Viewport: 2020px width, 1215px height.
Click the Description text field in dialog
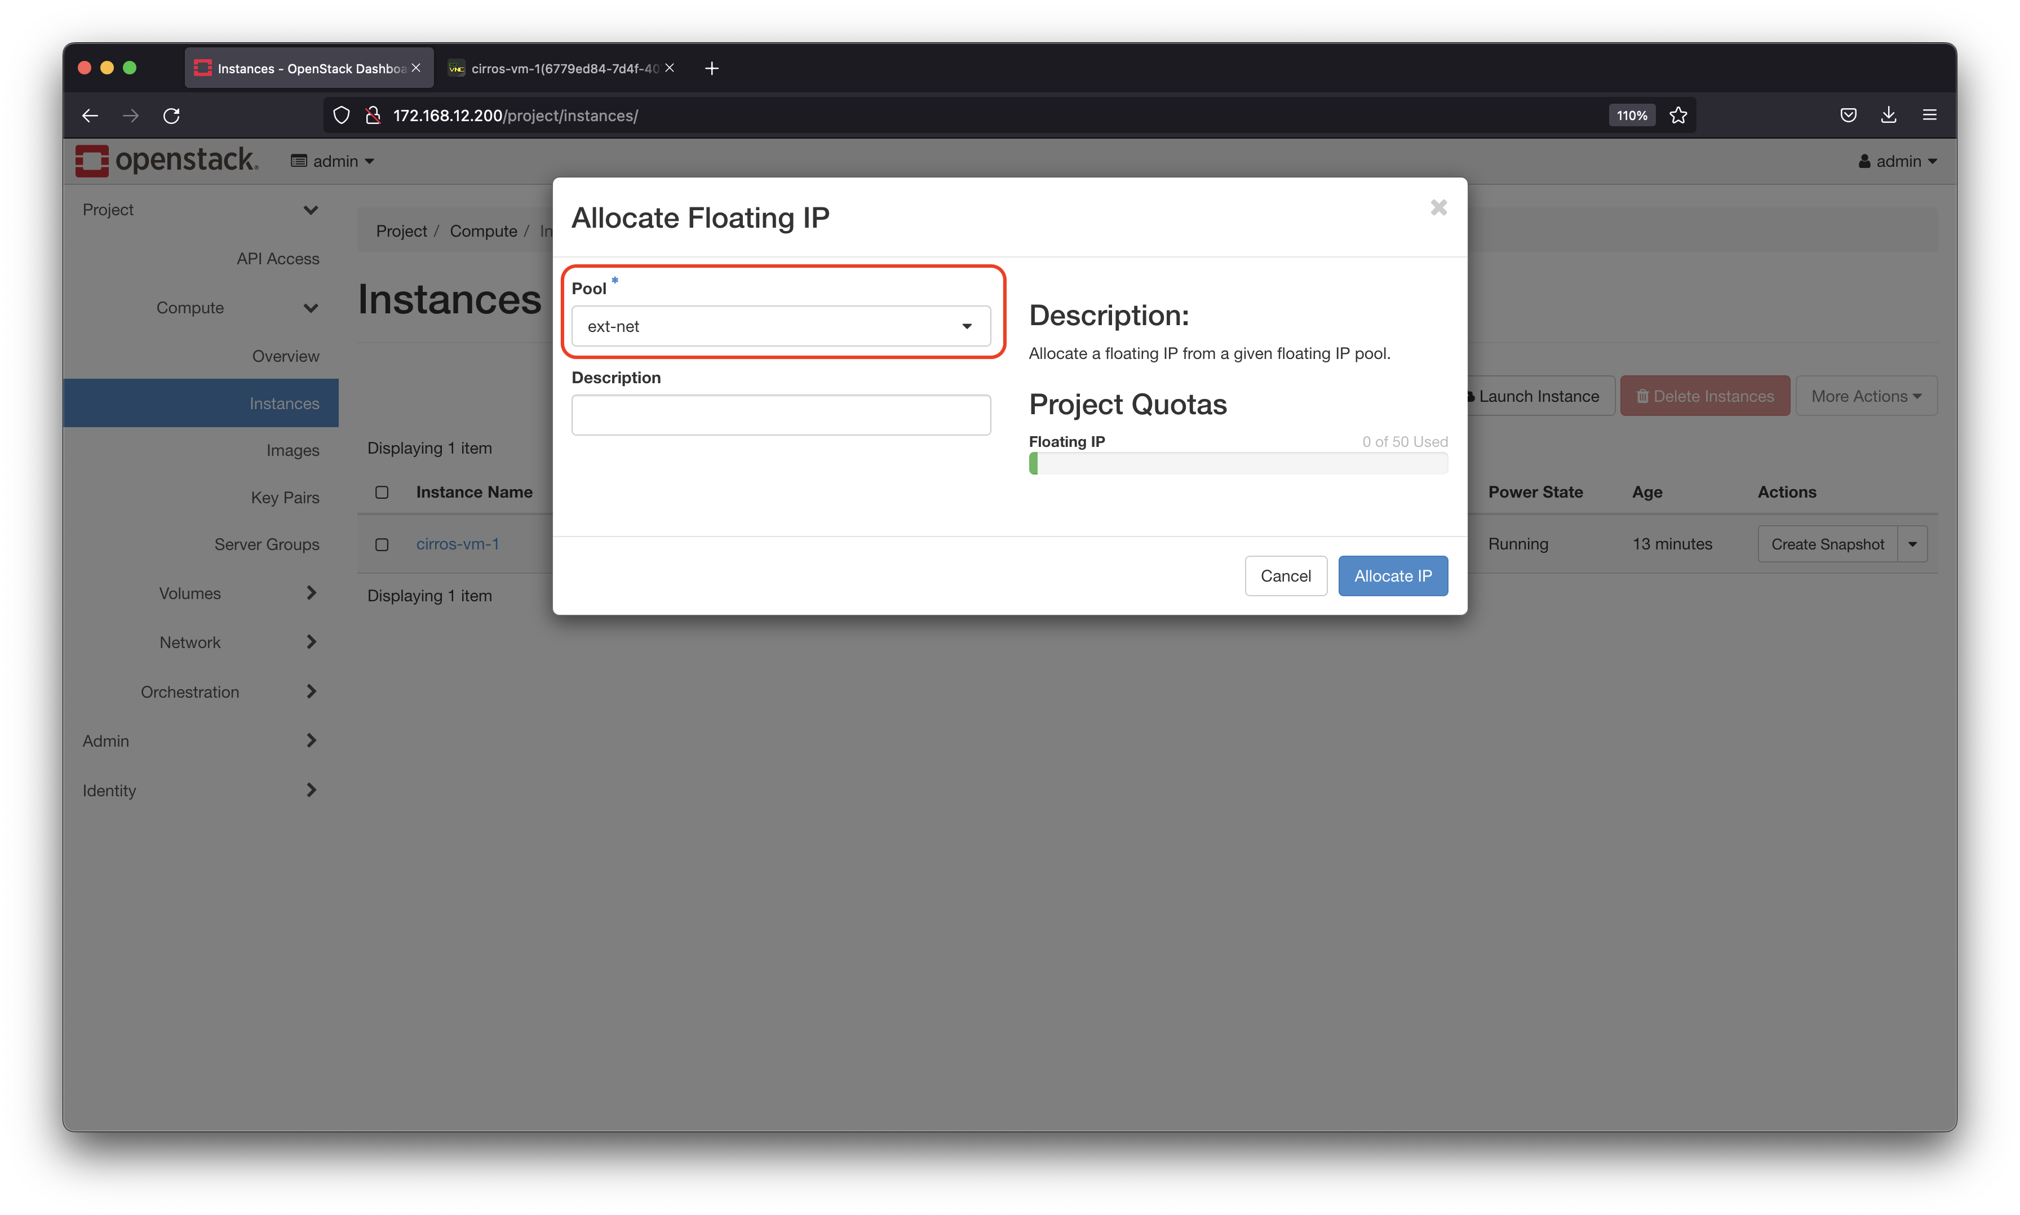(x=780, y=415)
